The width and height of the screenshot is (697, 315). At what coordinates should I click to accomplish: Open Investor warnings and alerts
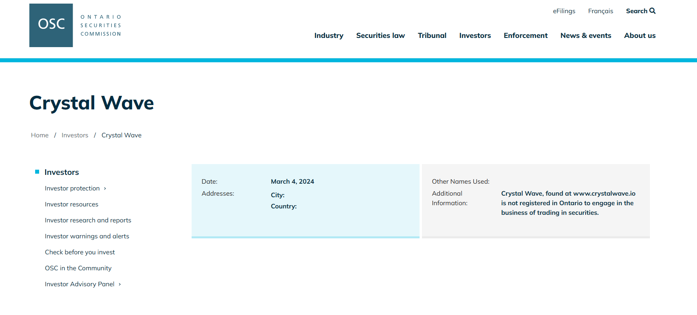coord(87,236)
